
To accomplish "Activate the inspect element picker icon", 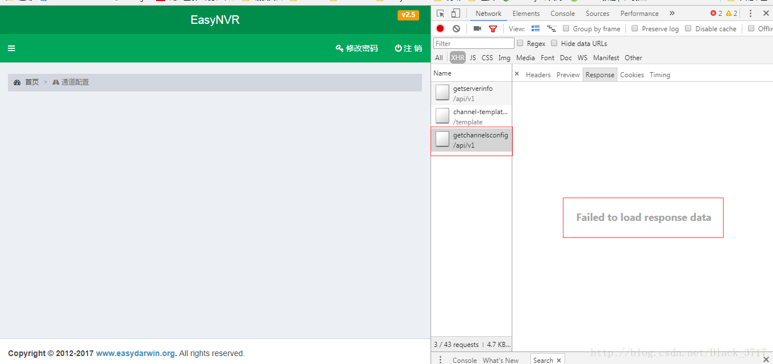I will (x=441, y=14).
